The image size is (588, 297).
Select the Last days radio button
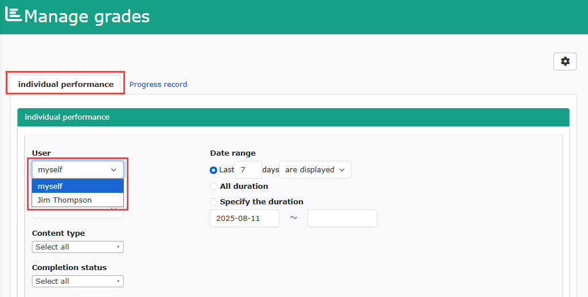tap(213, 170)
